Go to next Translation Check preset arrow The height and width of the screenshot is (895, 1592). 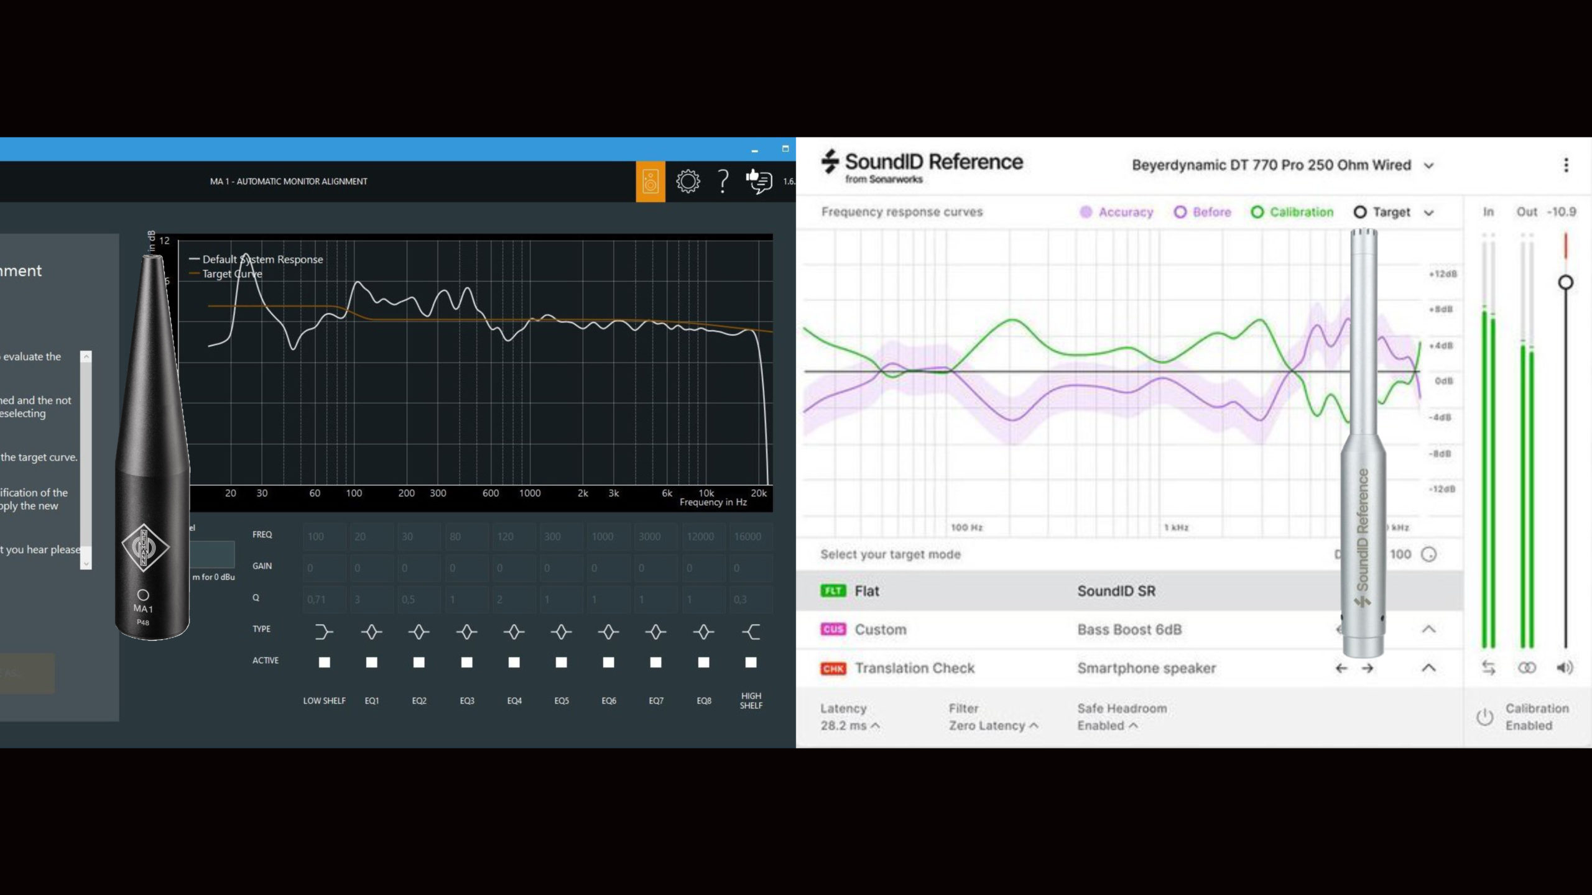point(1368,668)
